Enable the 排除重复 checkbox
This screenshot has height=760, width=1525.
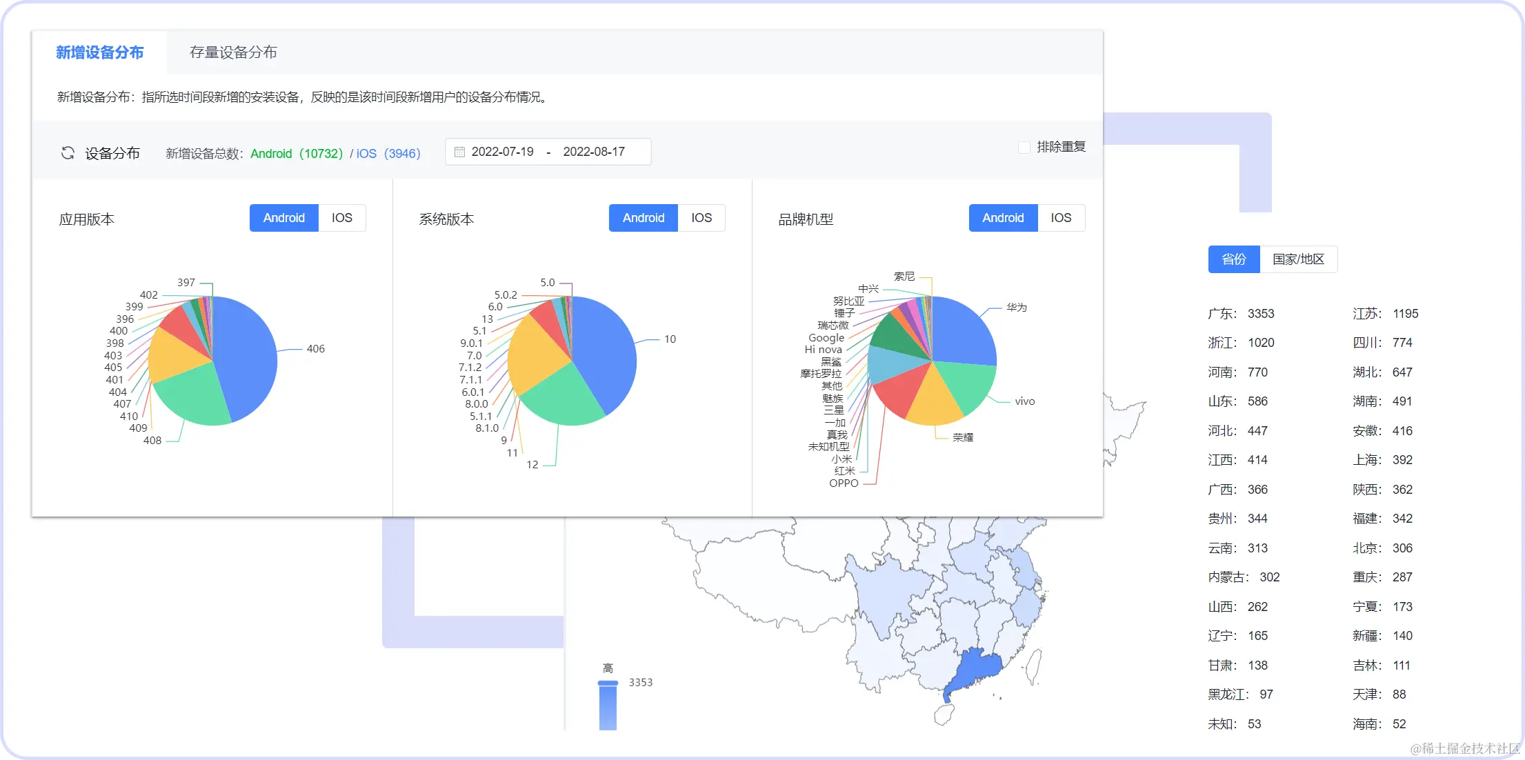1024,147
